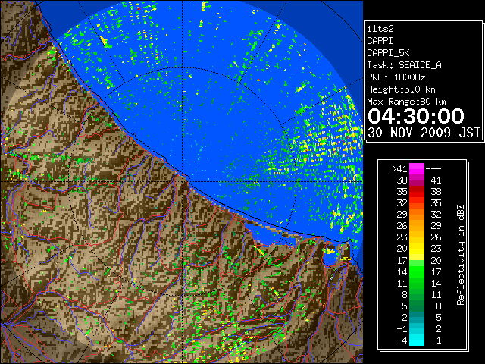Click the "Max Range:80 km" line
Viewport: 485px width, 364px height.
coord(406,102)
